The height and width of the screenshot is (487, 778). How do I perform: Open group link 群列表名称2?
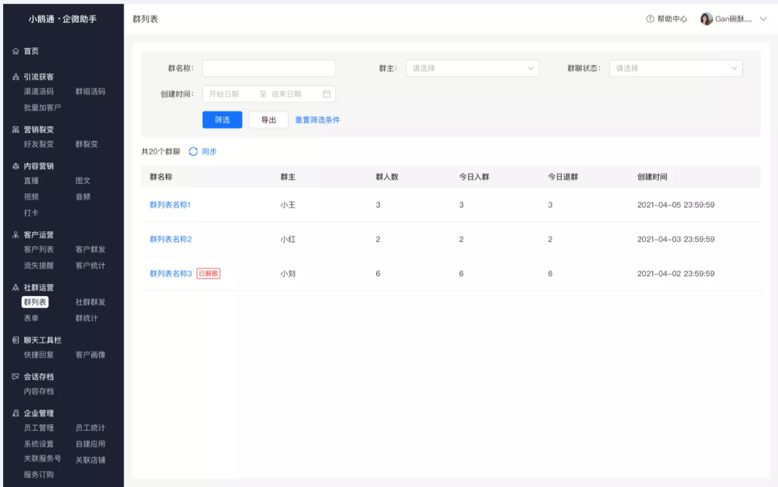pyautogui.click(x=170, y=239)
